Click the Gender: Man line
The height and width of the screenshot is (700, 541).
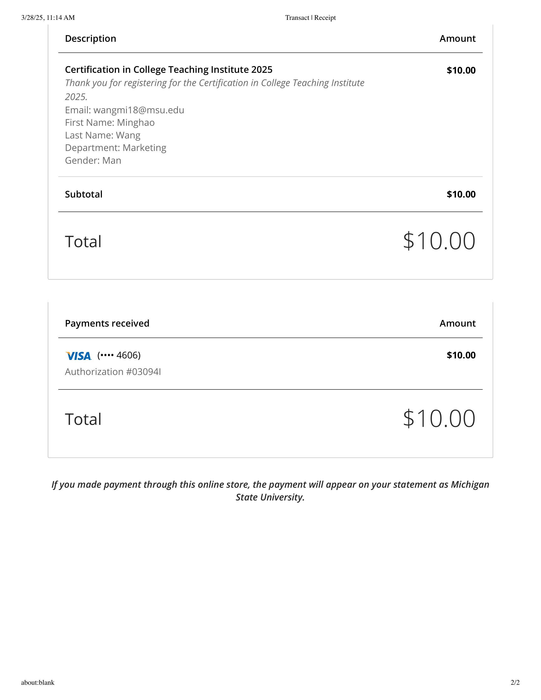[93, 160]
